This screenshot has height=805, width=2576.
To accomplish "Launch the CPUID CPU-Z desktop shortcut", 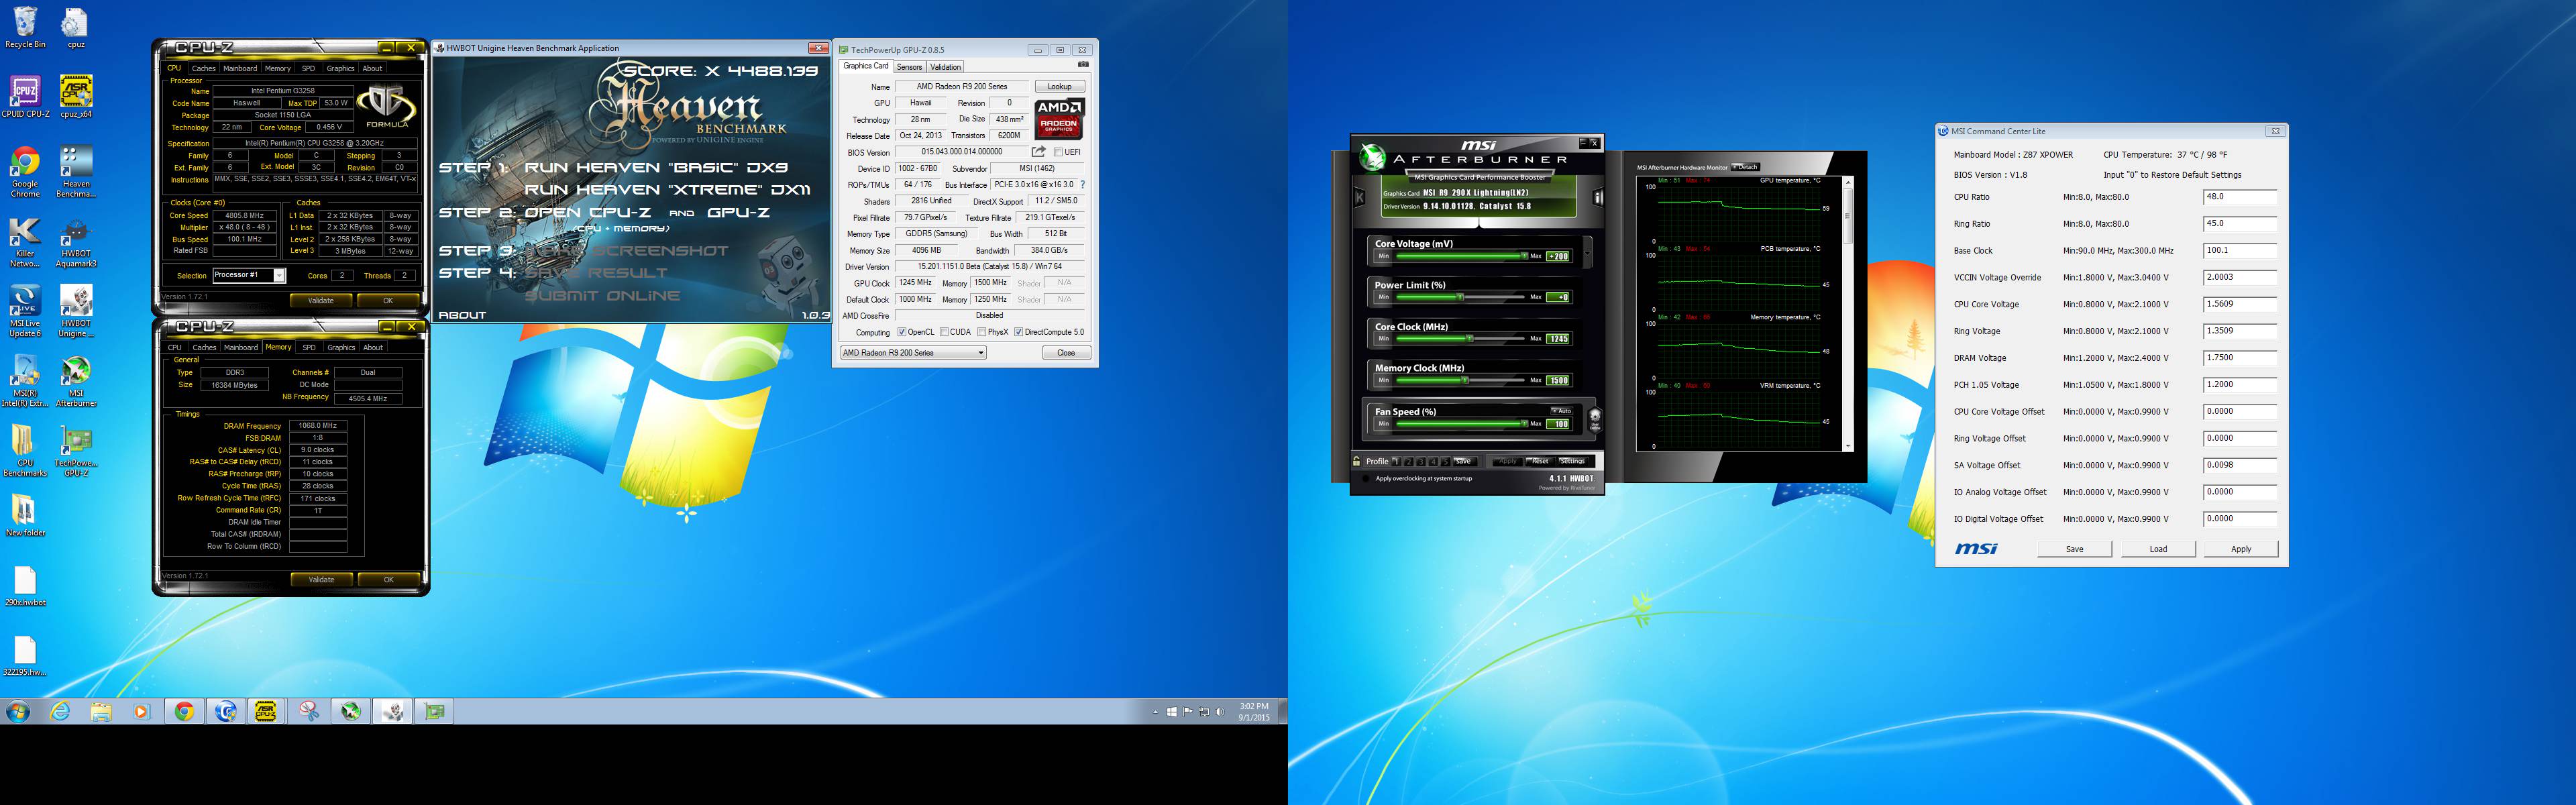I will 25,97.
